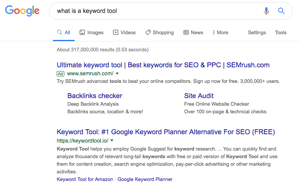The image size is (301, 192).
Task: Expand dropdown arrow next to keywordtool.io URL
Action: [x=112, y=140]
